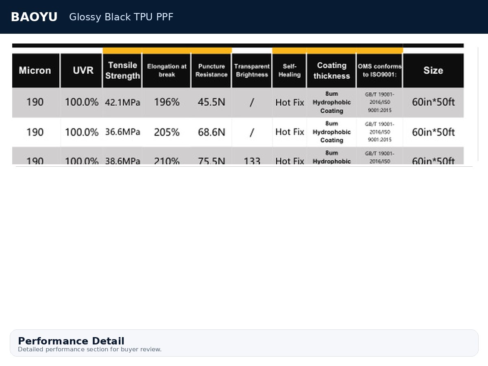Select the 75.5N puncture resistance value
Image resolution: width=488 pixels, height=366 pixels.
[211, 161]
